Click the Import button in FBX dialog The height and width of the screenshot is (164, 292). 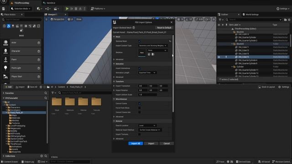[151, 143]
